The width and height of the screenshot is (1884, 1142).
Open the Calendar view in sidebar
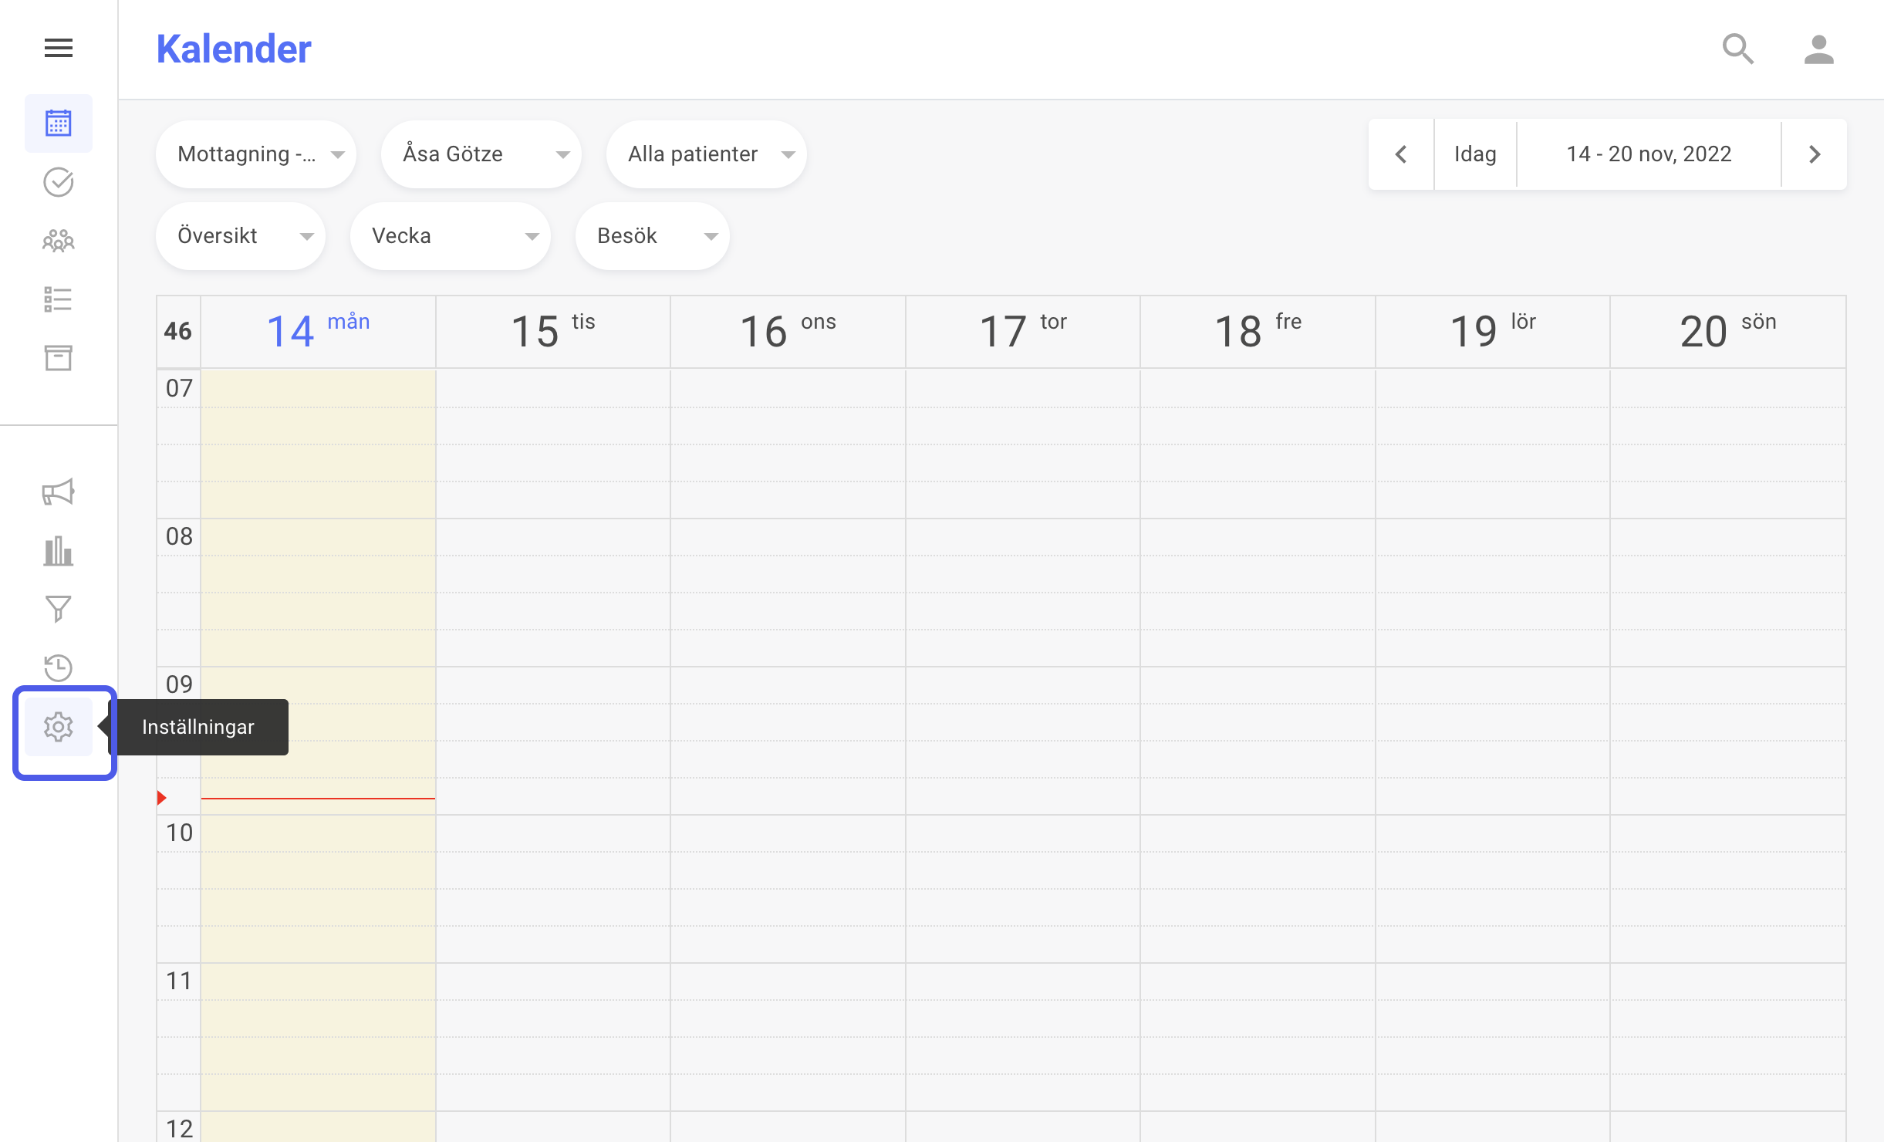click(59, 123)
